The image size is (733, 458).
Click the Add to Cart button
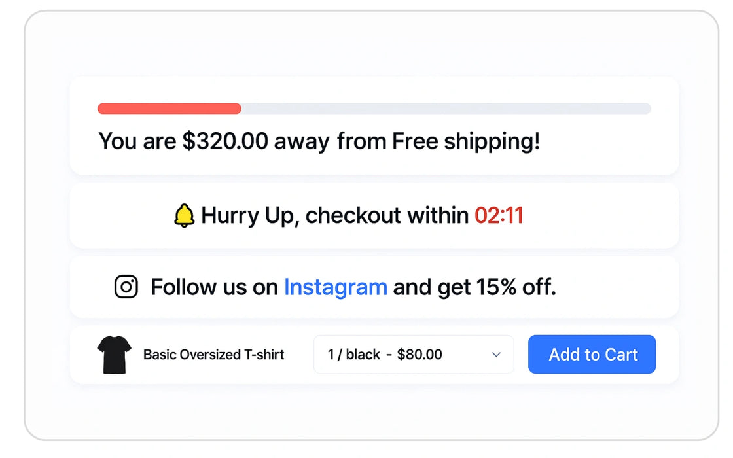coord(592,354)
